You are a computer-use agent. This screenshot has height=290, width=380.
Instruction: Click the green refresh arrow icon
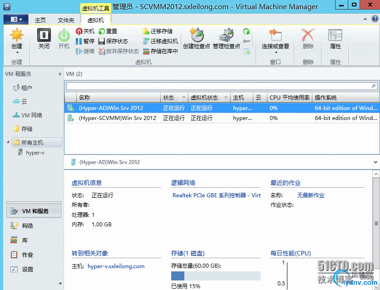pyautogui.click(x=247, y=31)
